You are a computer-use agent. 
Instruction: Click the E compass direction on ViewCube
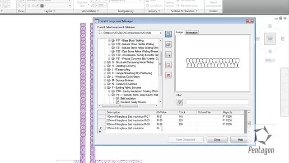283,39
